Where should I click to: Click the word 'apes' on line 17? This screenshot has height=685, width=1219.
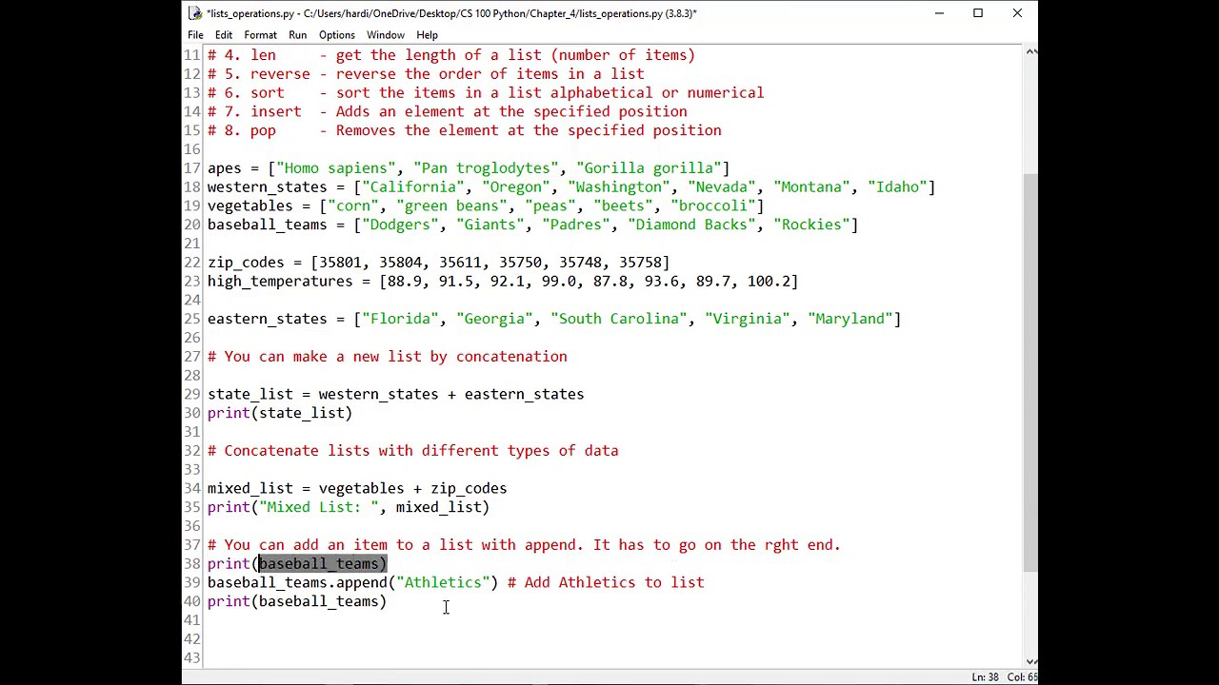point(225,168)
